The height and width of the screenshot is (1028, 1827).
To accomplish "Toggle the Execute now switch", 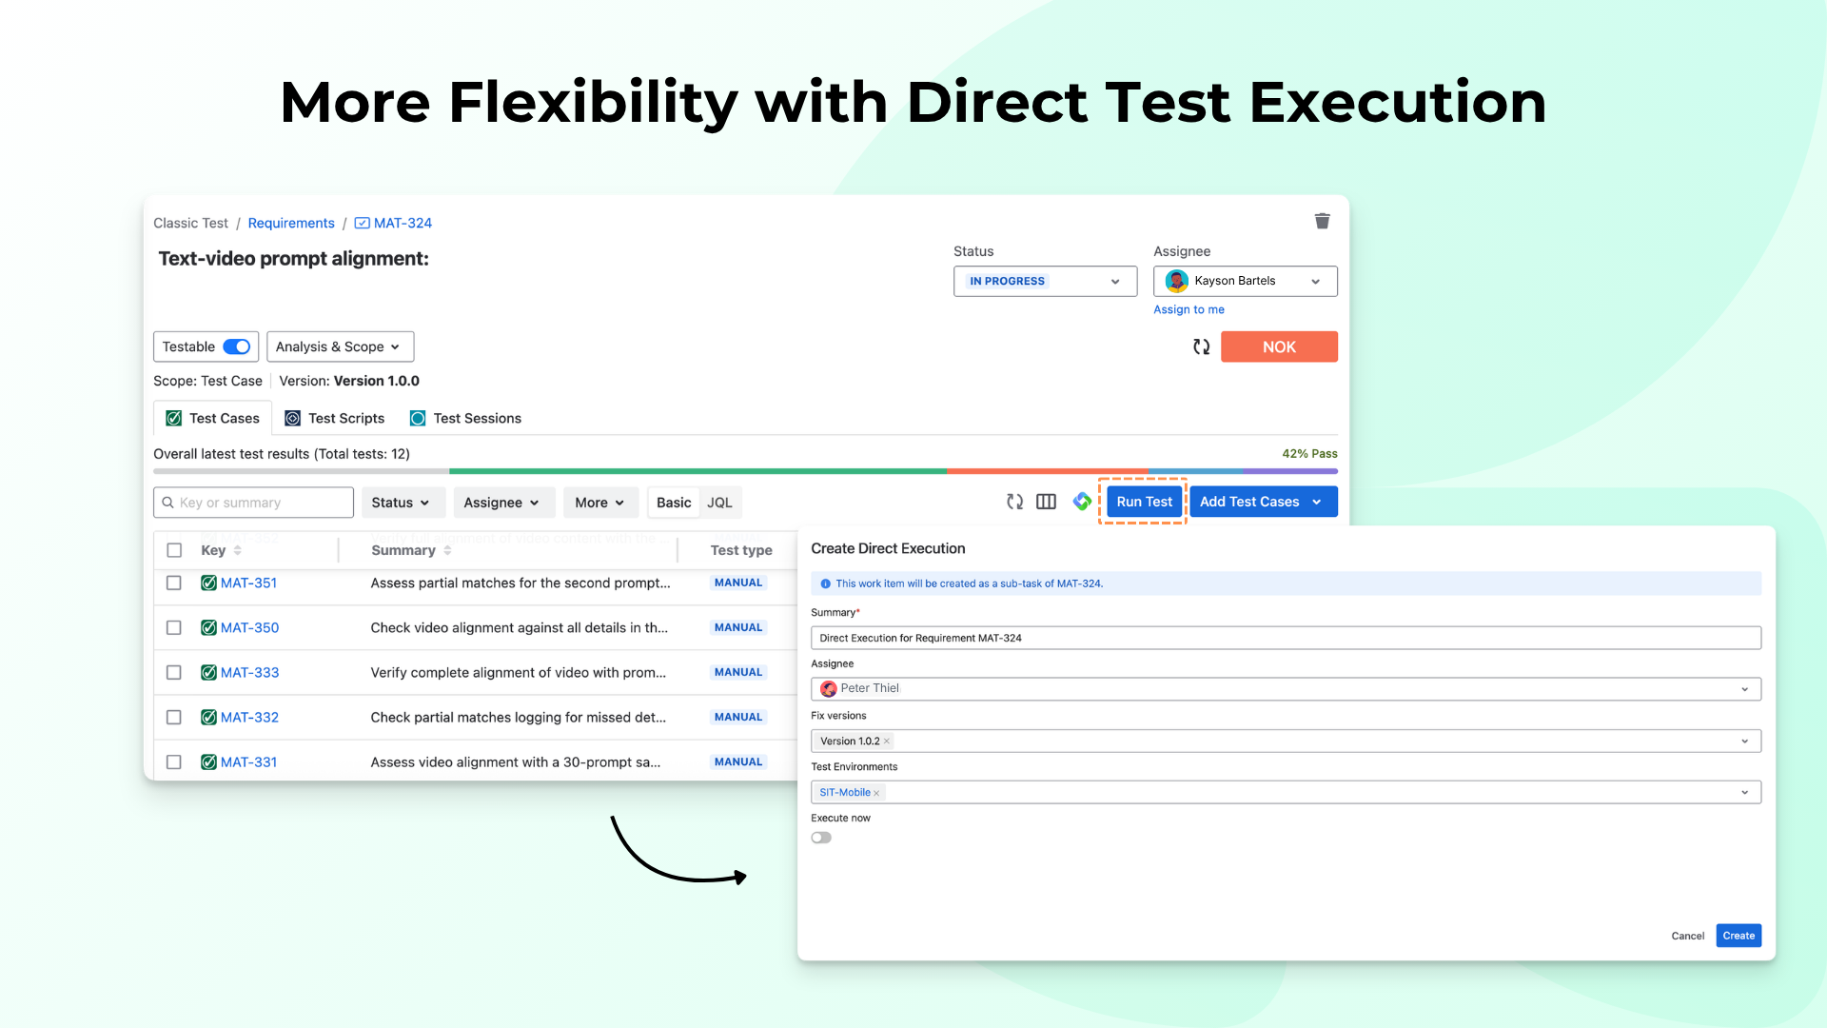I will point(821,838).
